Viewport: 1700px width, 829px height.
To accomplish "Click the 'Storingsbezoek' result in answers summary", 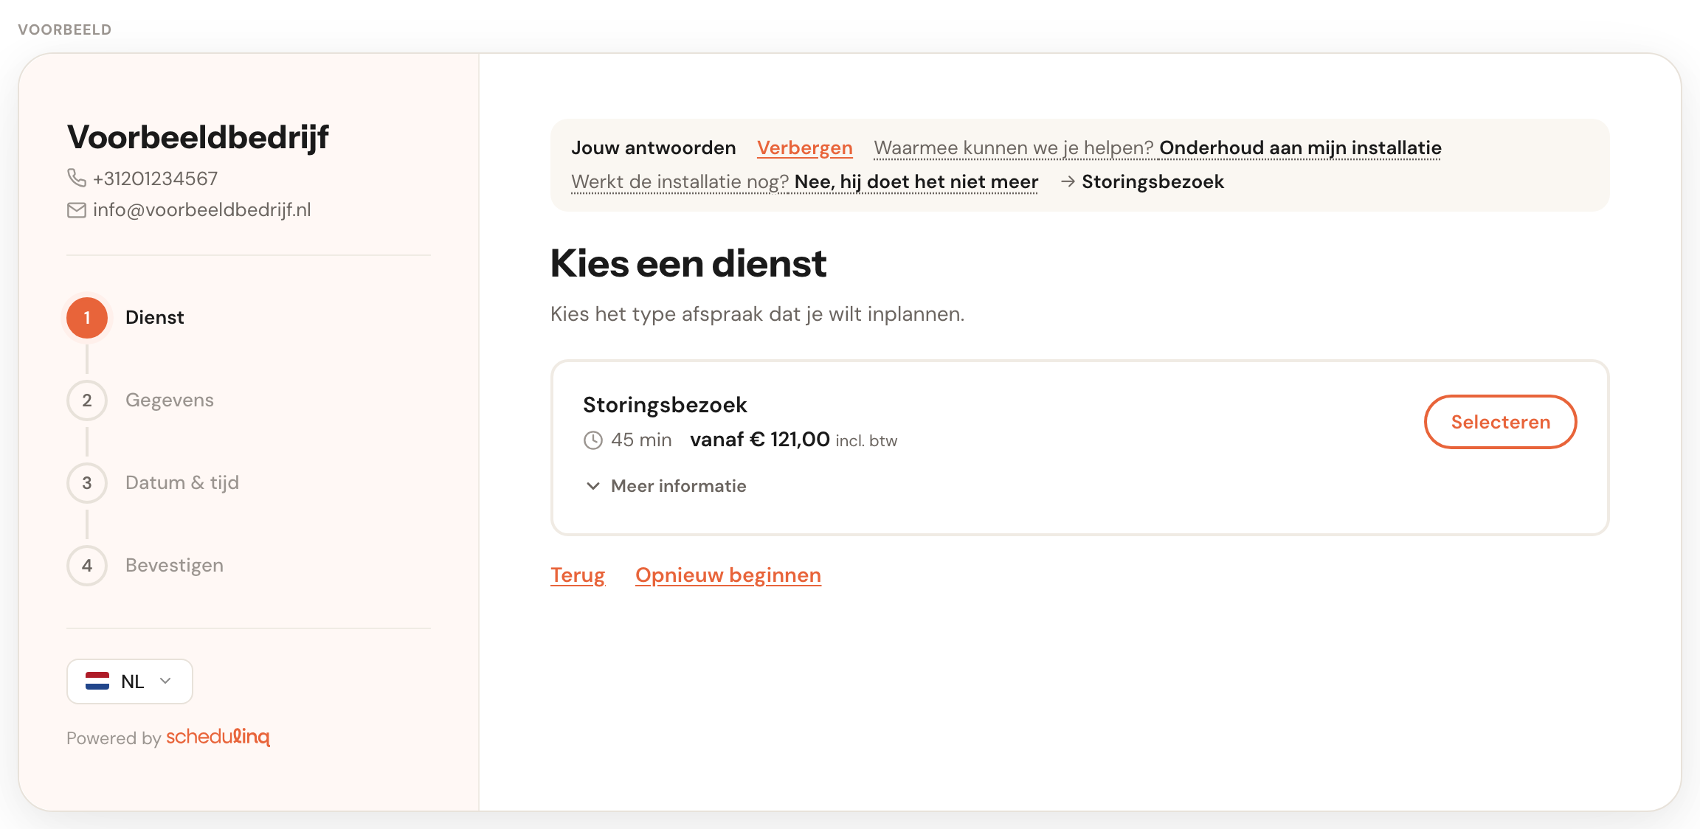I will click(x=1153, y=182).
